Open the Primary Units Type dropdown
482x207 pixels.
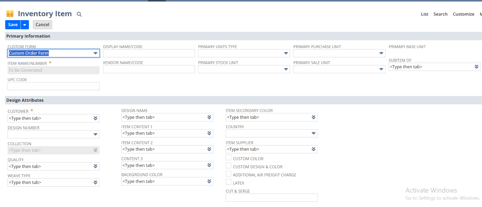pyautogui.click(x=286, y=53)
